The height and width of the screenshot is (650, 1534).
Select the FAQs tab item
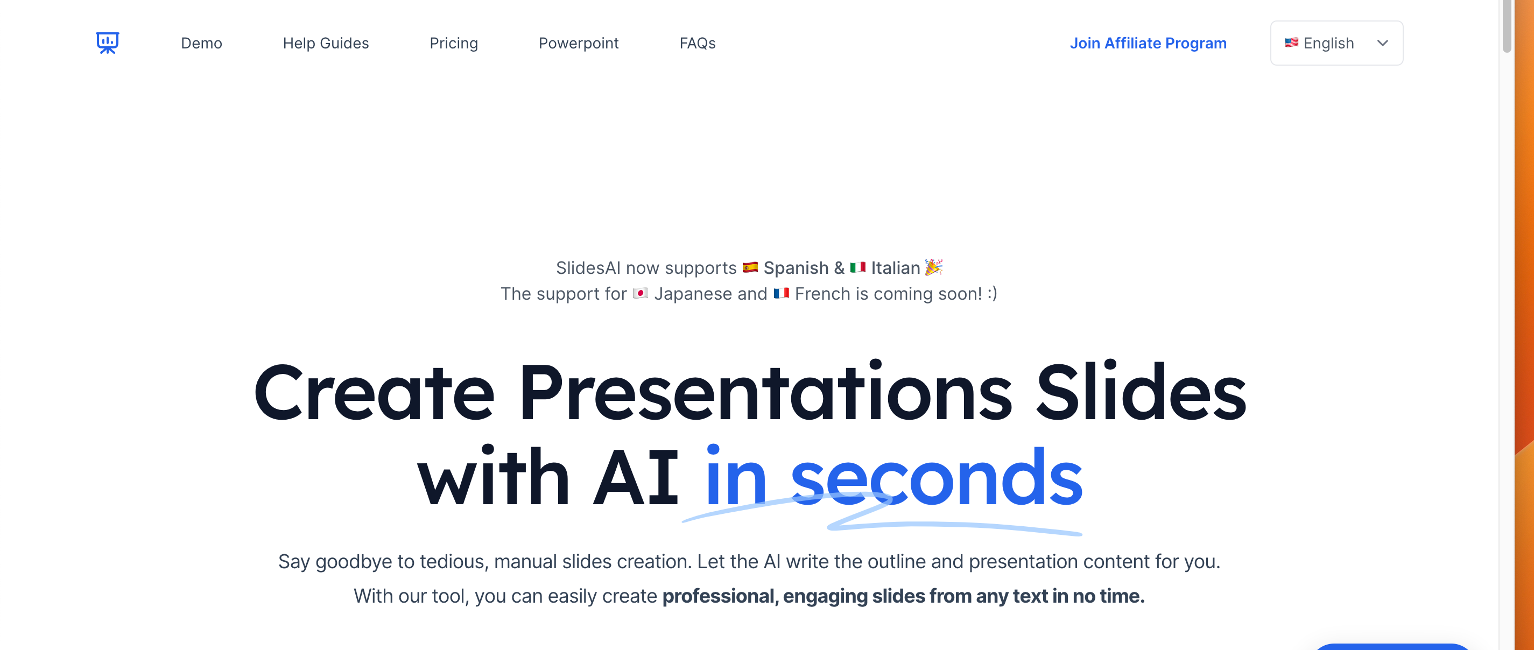pyautogui.click(x=698, y=43)
